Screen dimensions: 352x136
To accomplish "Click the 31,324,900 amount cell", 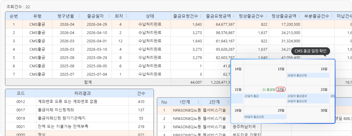I will click(285, 41).
